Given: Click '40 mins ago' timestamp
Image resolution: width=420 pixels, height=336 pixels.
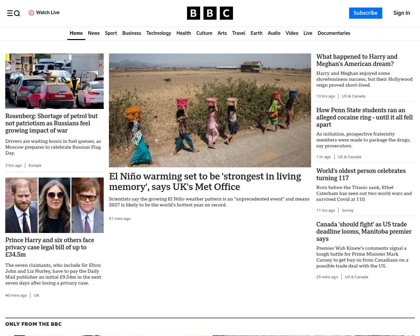Looking at the screenshot, I should [x=16, y=295].
